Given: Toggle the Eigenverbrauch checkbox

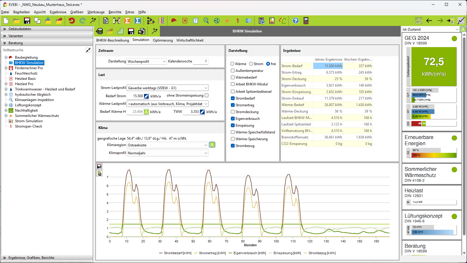Looking at the screenshot, I should pyautogui.click(x=233, y=119).
